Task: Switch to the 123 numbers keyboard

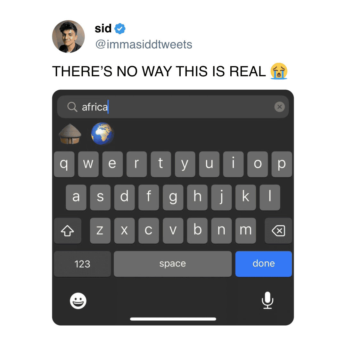Action: [82, 264]
